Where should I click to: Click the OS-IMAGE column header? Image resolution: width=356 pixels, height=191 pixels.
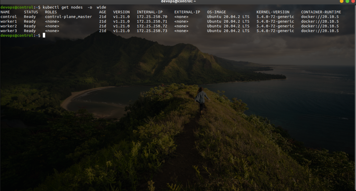[217, 12]
